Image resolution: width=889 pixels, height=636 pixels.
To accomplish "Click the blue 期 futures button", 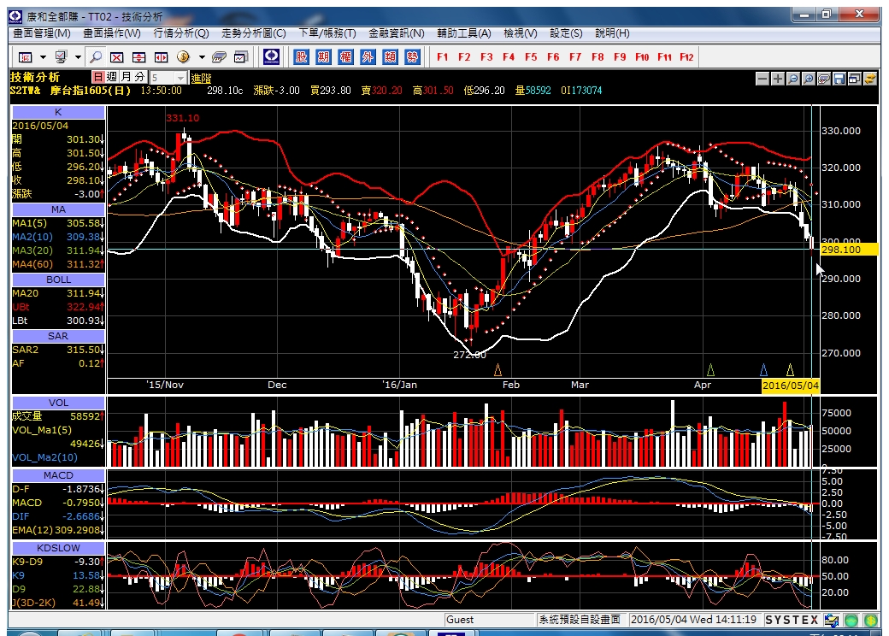I will [323, 56].
